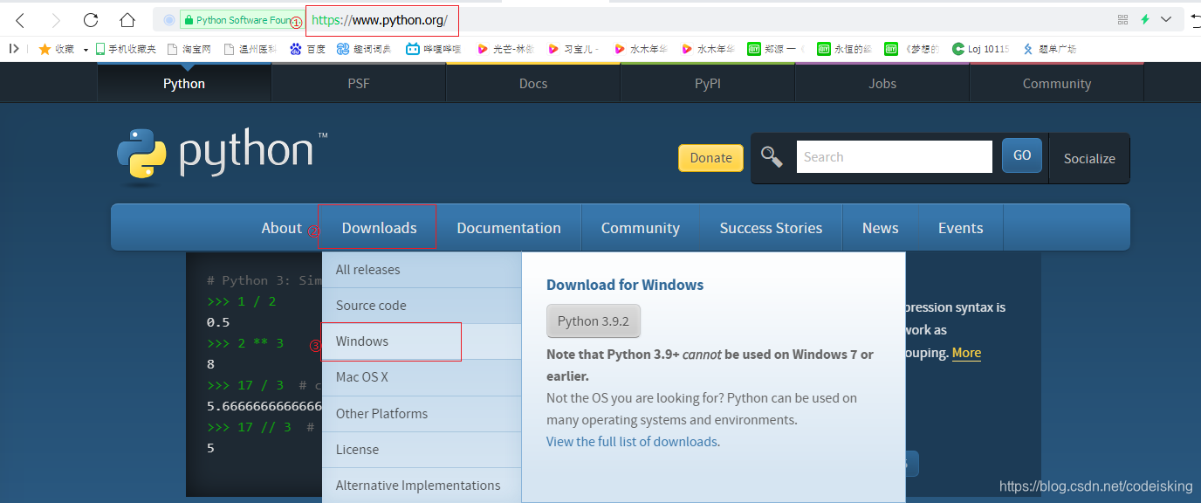The image size is (1201, 503).
Task: Click the round blue icon left of the security badge
Action: point(169,20)
